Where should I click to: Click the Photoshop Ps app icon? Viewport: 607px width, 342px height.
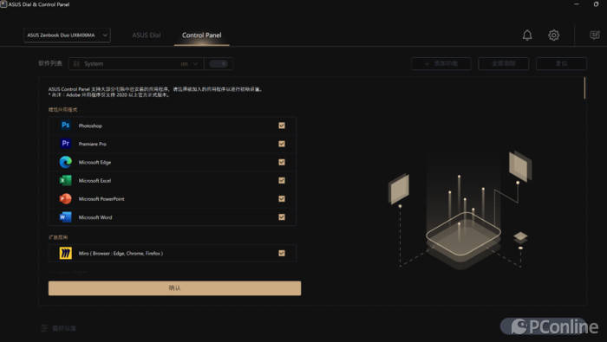point(65,126)
